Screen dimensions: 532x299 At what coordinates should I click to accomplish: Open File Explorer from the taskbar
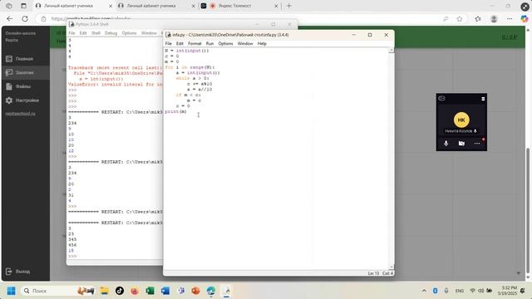pyautogui.click(x=104, y=291)
